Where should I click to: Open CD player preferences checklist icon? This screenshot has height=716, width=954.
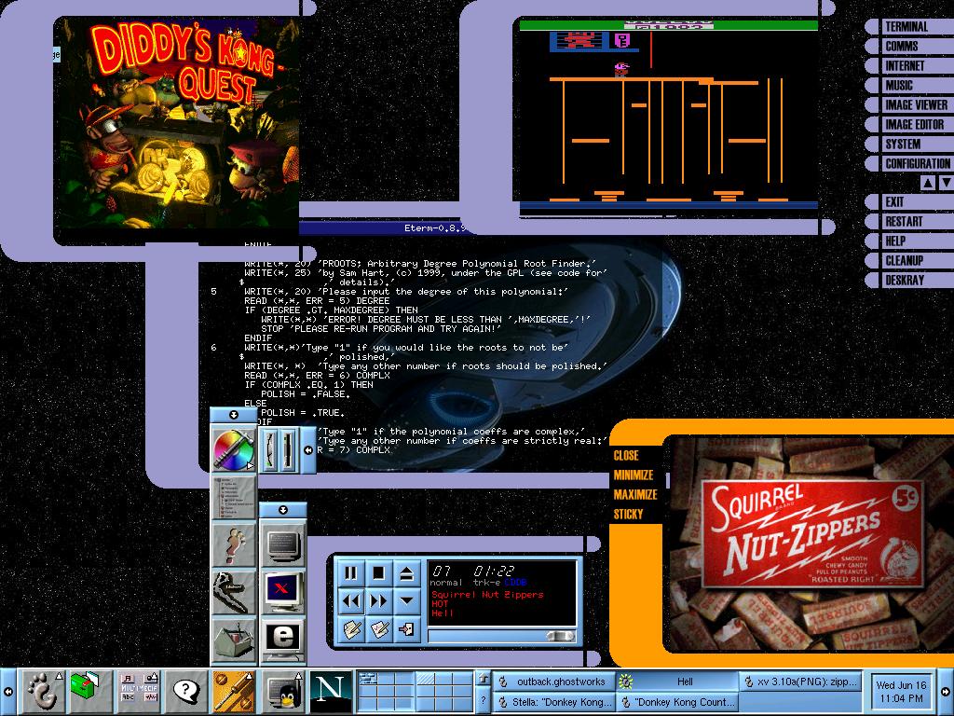coord(378,629)
